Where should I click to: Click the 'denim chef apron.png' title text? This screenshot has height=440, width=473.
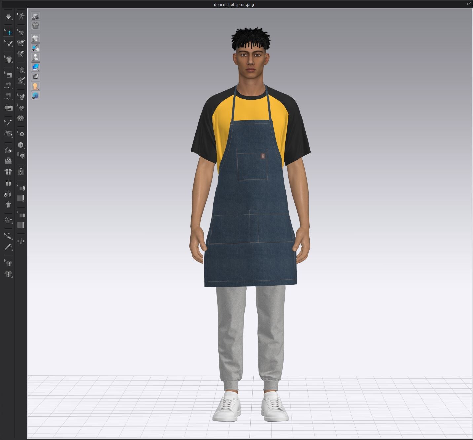point(234,4)
